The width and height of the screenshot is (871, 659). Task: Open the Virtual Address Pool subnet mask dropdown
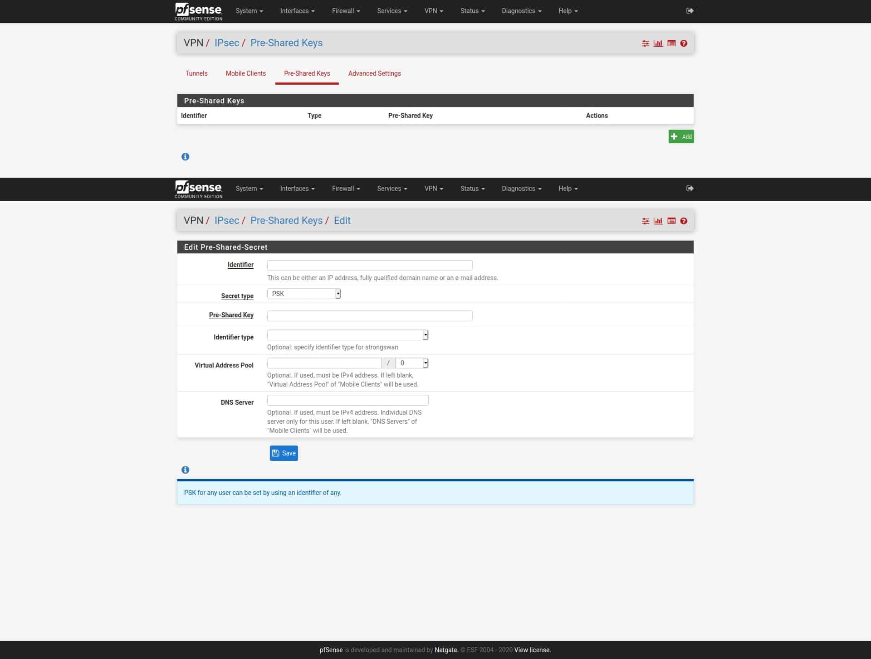click(412, 363)
